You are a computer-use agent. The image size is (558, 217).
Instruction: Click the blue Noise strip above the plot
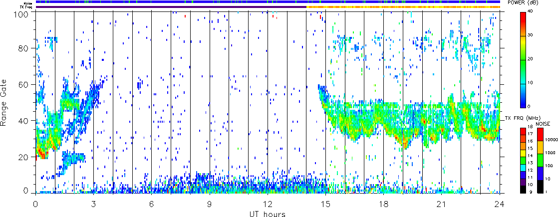tap(268, 2)
